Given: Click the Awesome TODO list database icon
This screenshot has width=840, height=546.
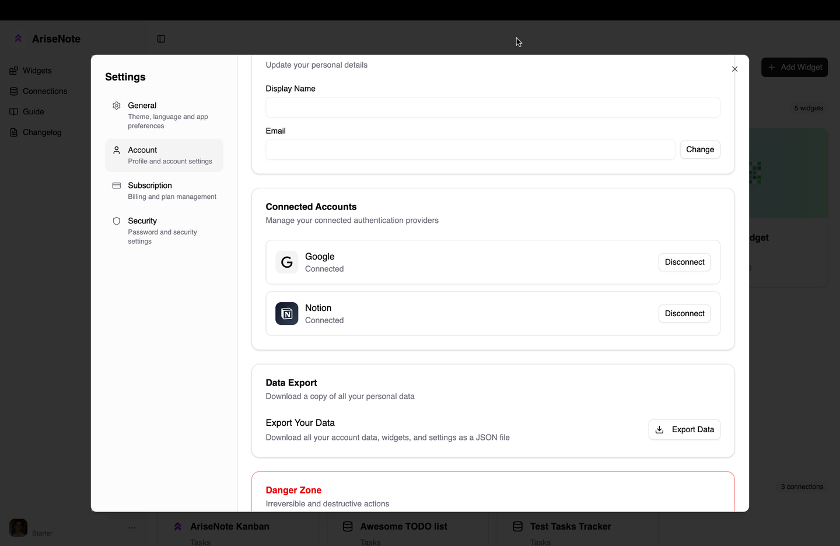Looking at the screenshot, I should pyautogui.click(x=348, y=526).
